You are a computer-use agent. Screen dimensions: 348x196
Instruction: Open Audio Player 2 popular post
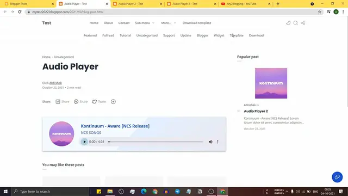[256, 111]
